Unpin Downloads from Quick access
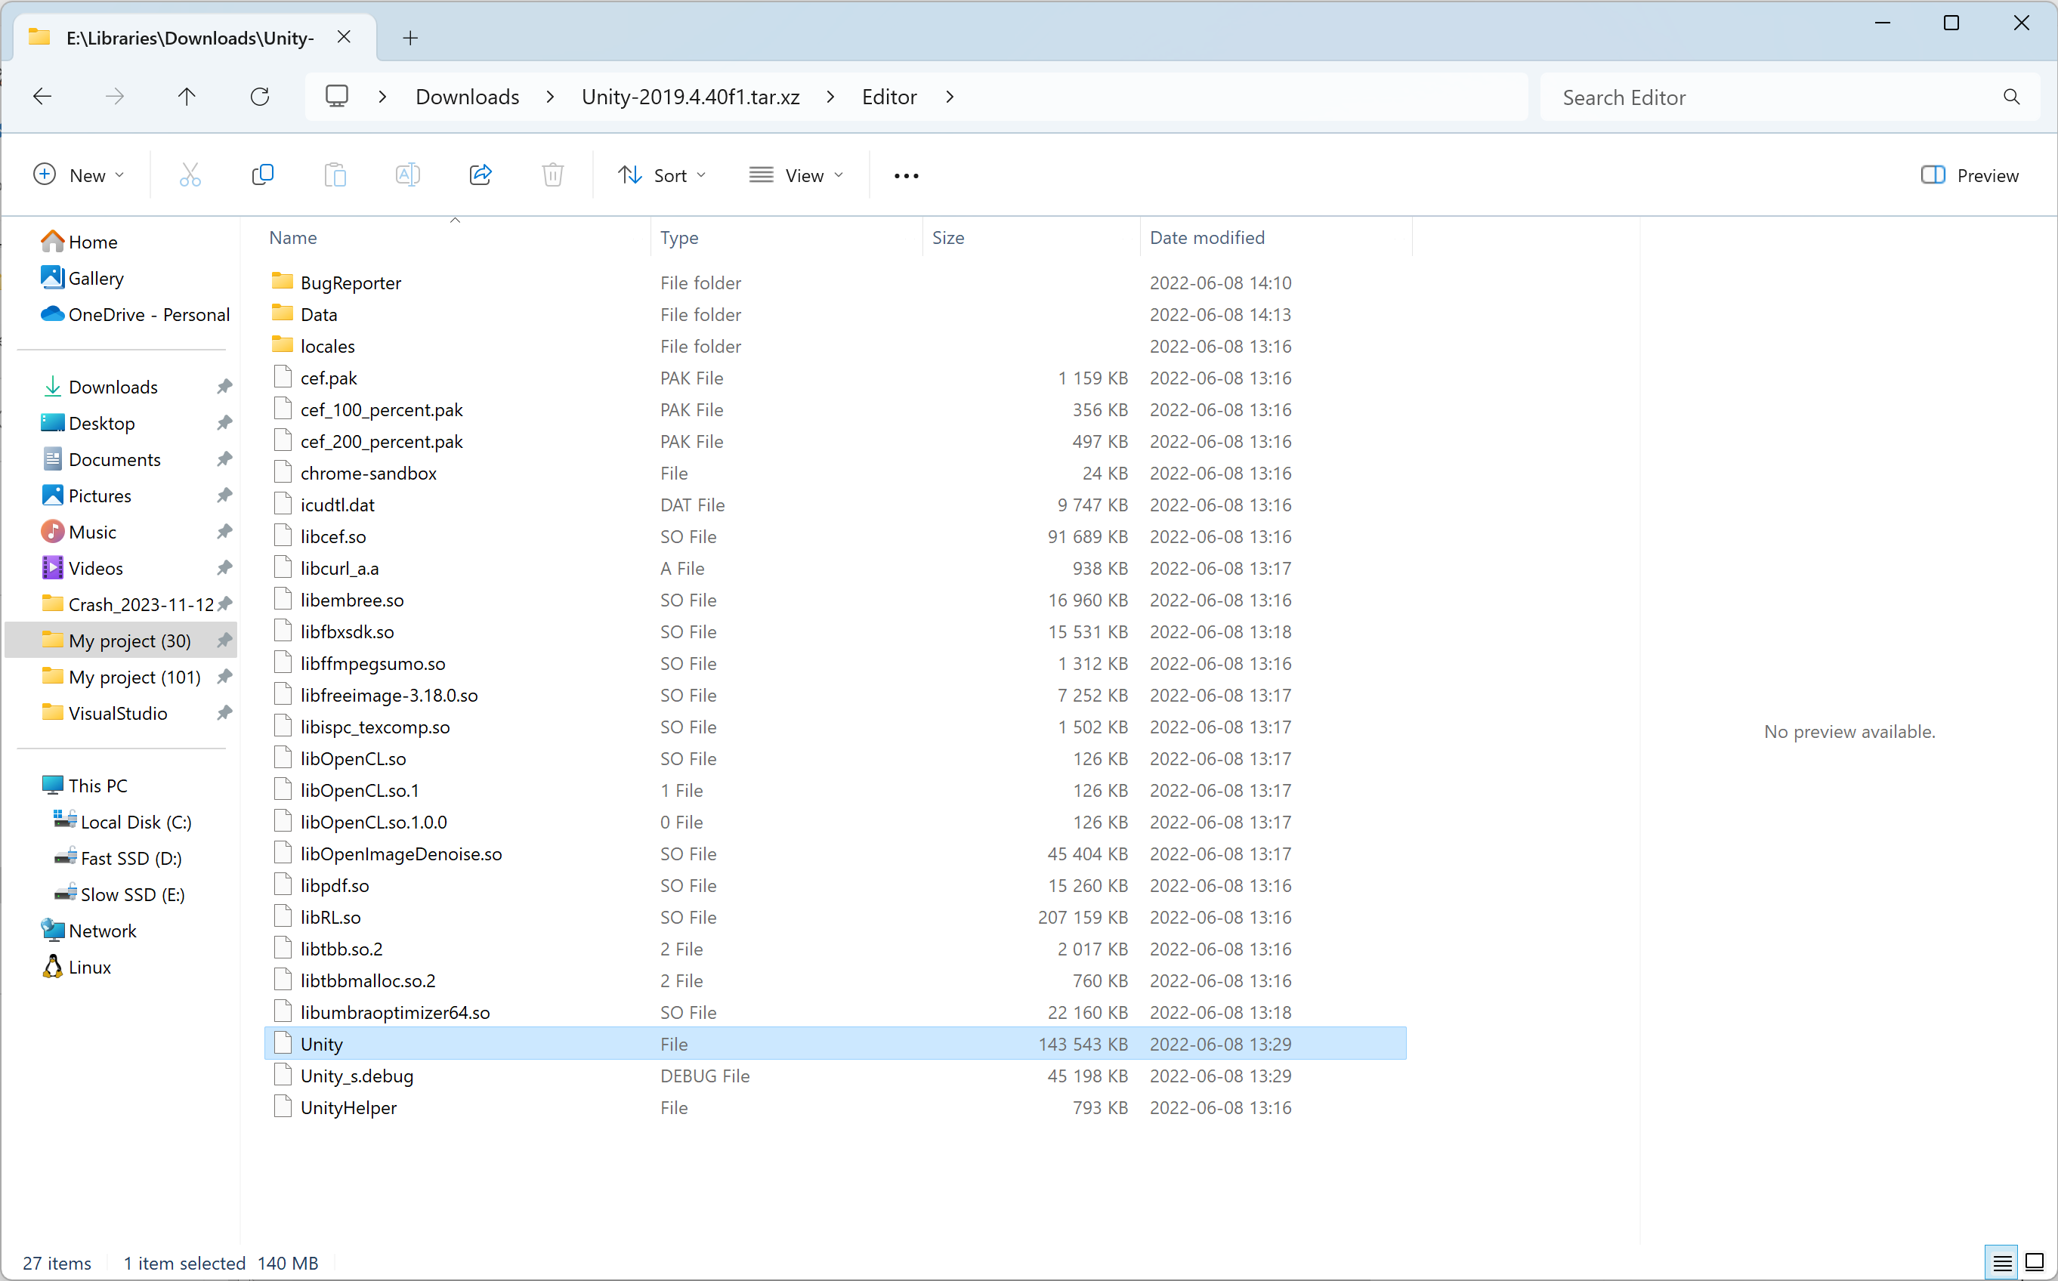This screenshot has height=1281, width=2058. [x=224, y=386]
